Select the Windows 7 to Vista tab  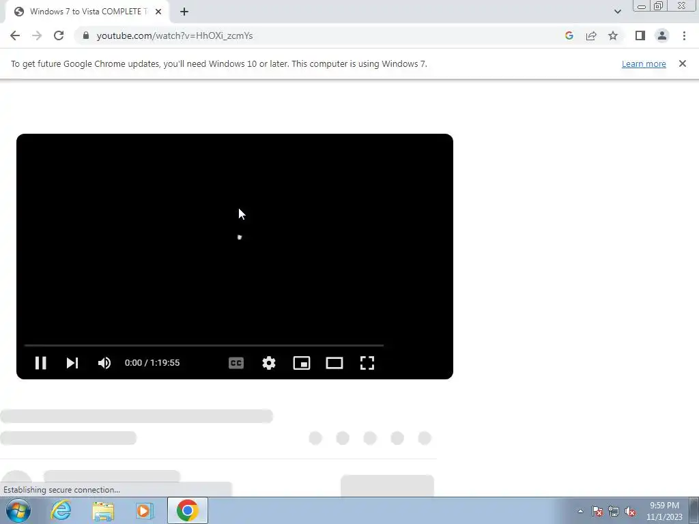click(x=87, y=12)
